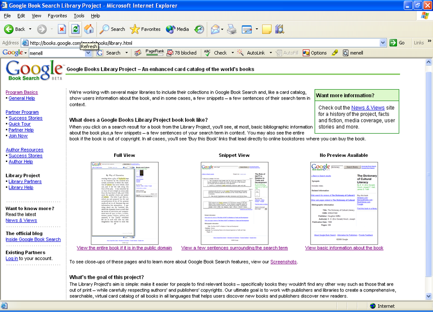433x312 pixels.
Task: Open the Quick Tour link
Action: pyautogui.click(x=19, y=124)
